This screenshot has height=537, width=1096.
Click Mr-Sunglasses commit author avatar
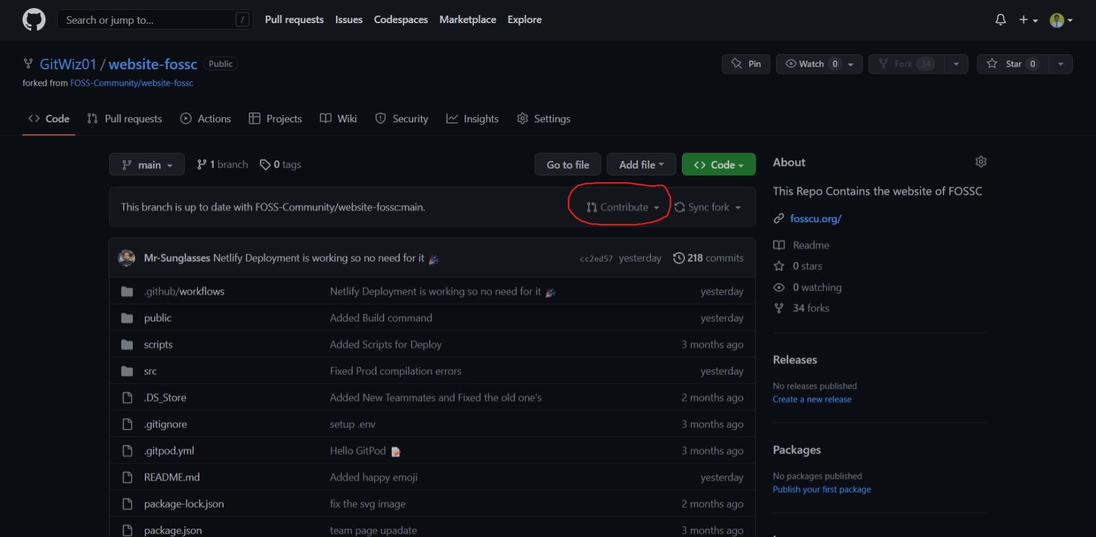127,258
